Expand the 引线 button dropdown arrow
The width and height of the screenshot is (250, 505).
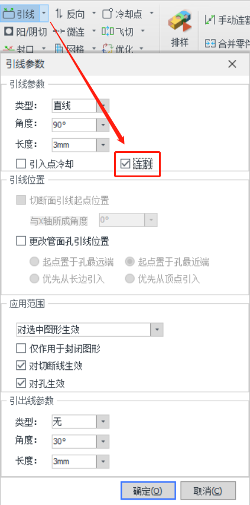pyautogui.click(x=44, y=14)
